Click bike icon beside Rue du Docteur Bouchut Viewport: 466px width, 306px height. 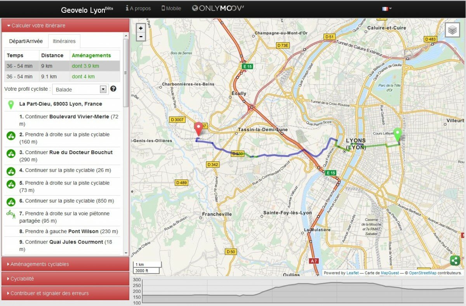point(11,154)
